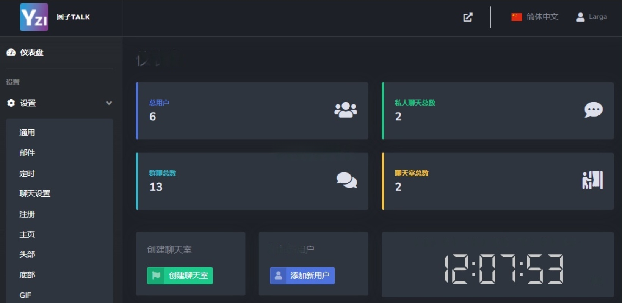The width and height of the screenshot is (625, 303).
Task: Click the 聊天室总数 label
Action: pyautogui.click(x=412, y=173)
